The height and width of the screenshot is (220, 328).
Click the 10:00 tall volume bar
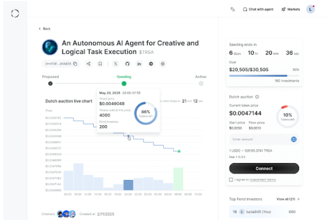pos(79,177)
